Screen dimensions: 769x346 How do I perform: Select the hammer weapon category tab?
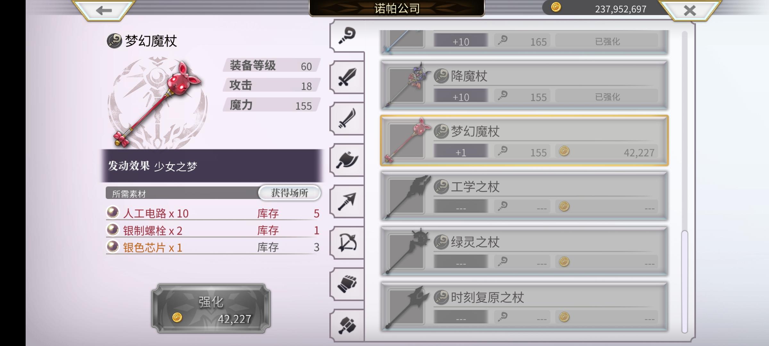pyautogui.click(x=347, y=325)
